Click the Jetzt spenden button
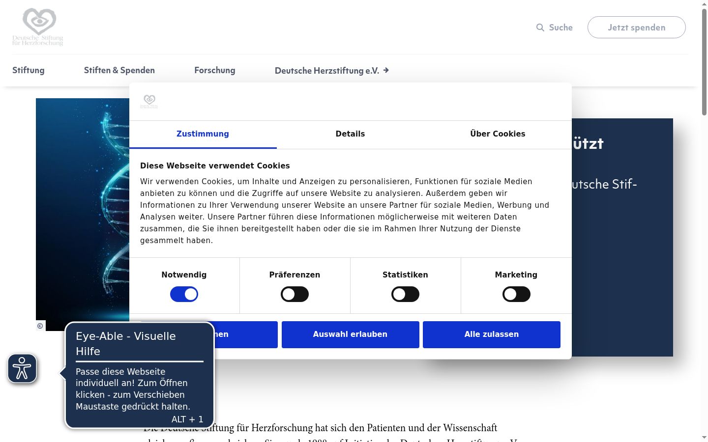708x442 pixels. 637,27
